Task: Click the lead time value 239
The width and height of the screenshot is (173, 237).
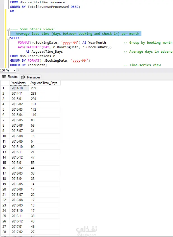Action: [x=44, y=99]
